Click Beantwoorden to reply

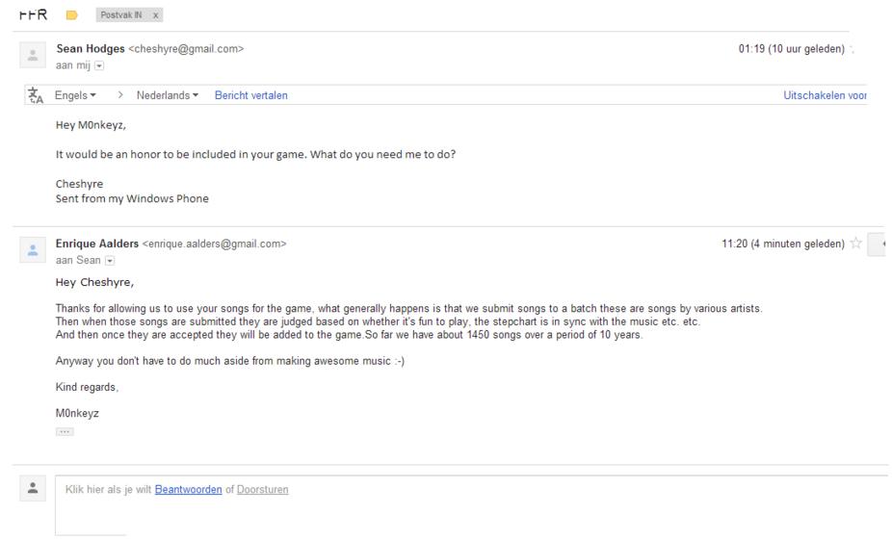pyautogui.click(x=188, y=489)
